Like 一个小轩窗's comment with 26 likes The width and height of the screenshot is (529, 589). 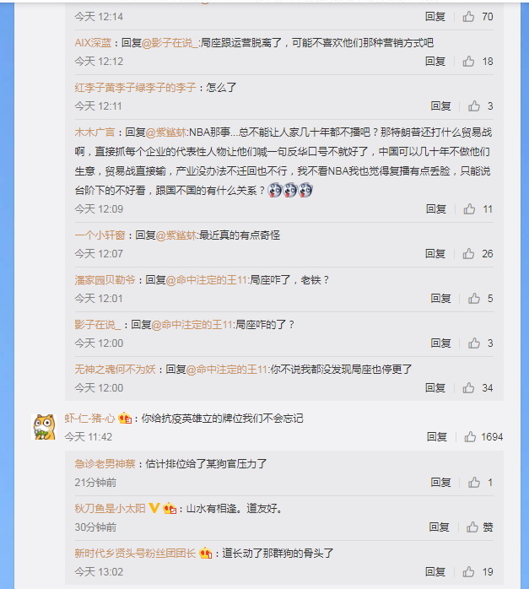pos(468,253)
